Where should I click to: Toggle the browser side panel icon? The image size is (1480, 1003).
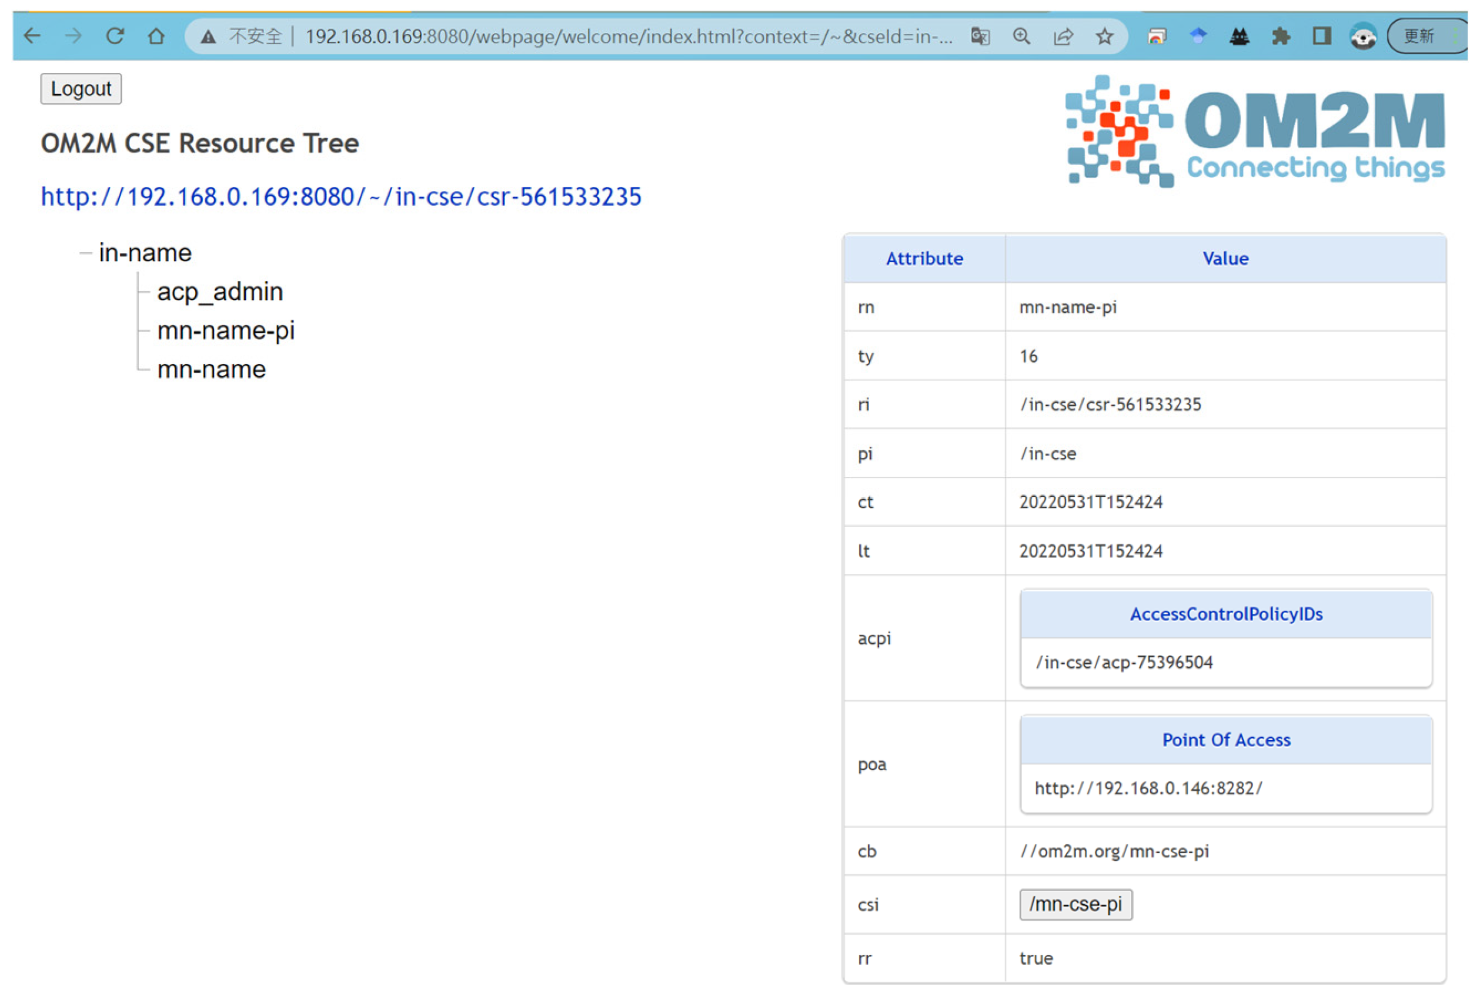1322,36
